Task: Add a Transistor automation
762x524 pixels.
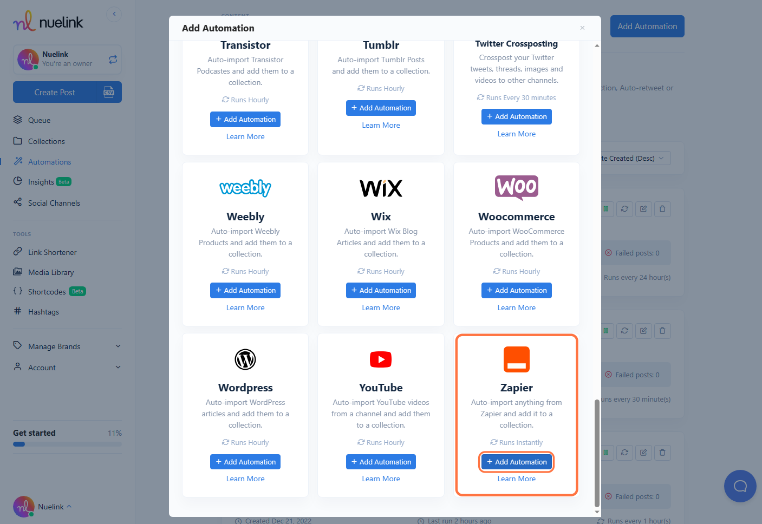Action: [x=245, y=119]
